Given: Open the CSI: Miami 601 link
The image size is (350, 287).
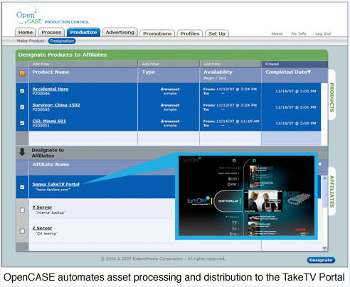Looking at the screenshot, I should coord(49,121).
